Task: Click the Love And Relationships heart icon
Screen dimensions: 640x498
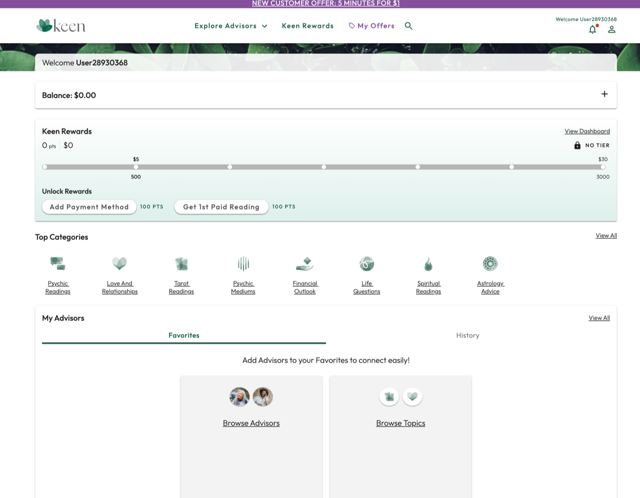Action: pos(120,264)
